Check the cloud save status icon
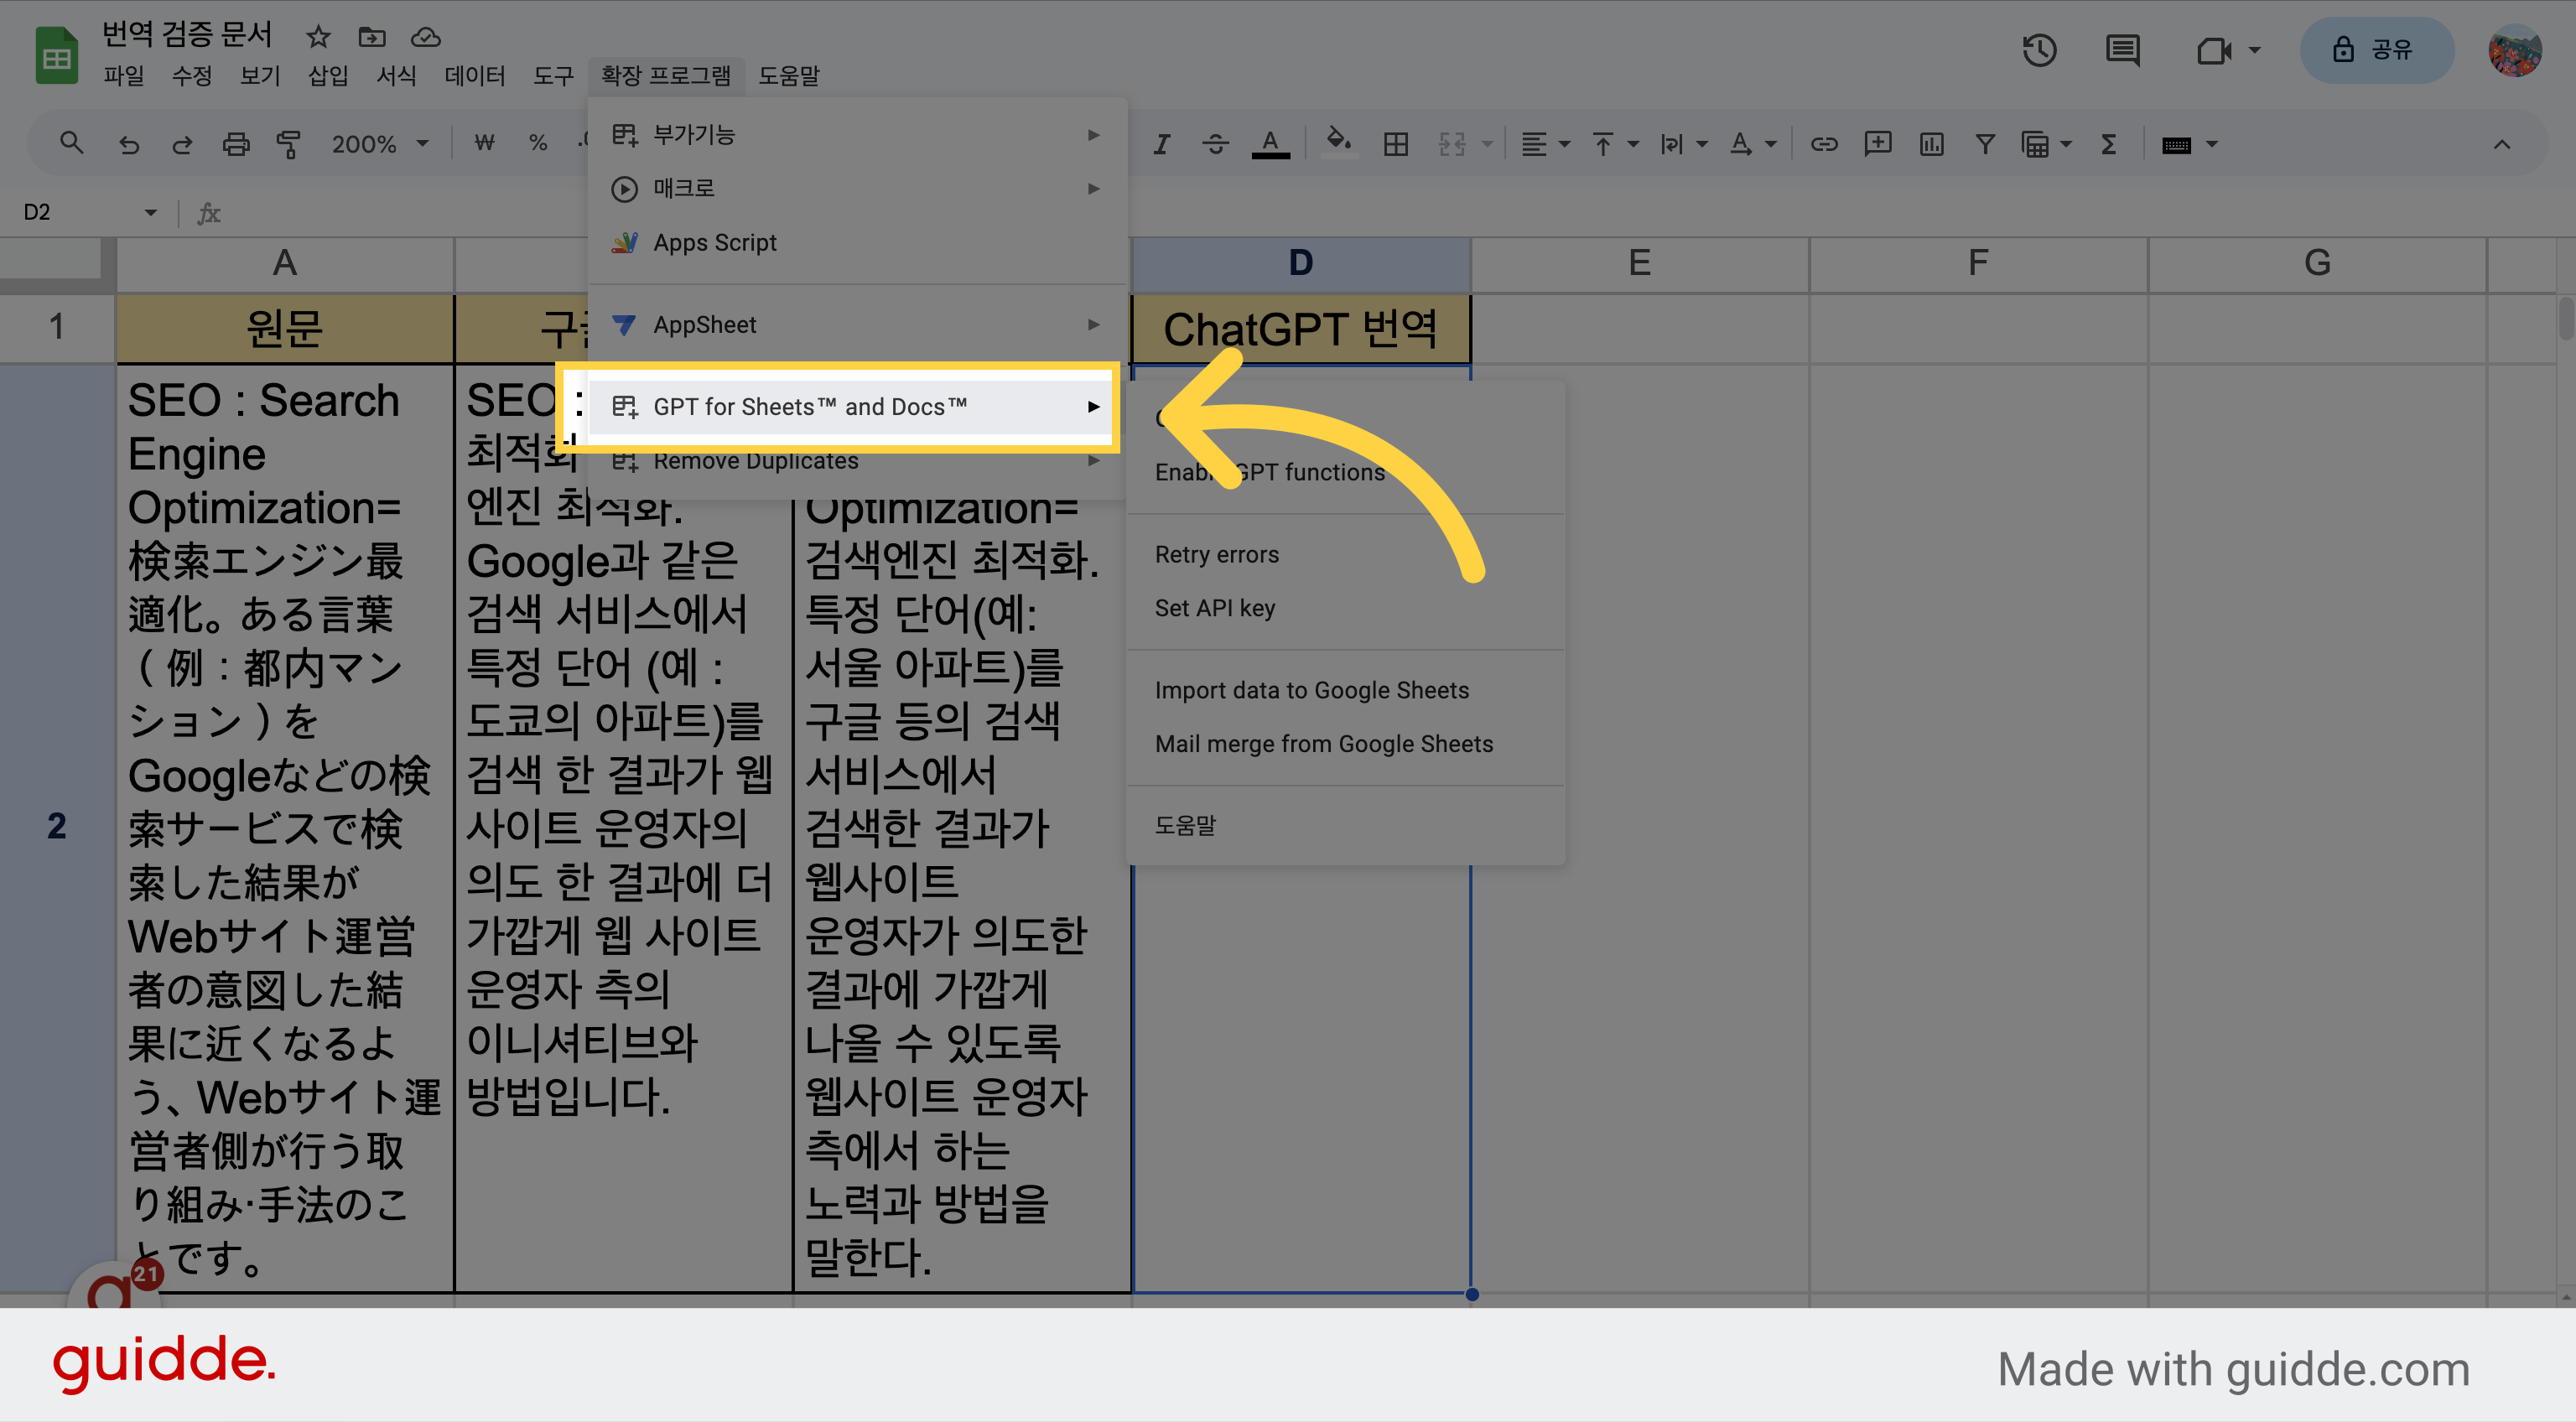Screen dimensions: 2576x1422 [426, 37]
